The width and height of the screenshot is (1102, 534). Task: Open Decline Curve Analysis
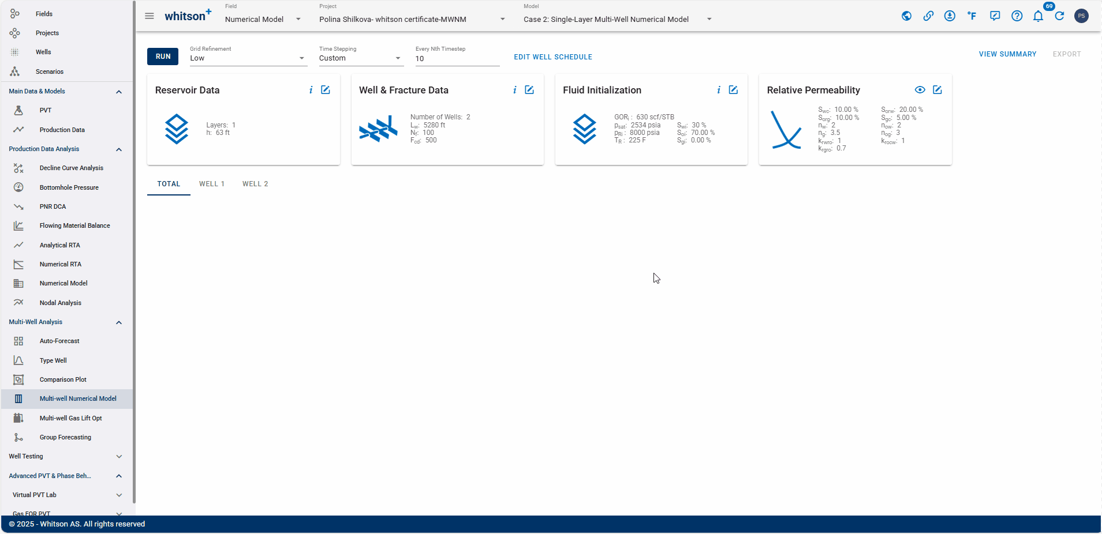[x=66, y=168]
